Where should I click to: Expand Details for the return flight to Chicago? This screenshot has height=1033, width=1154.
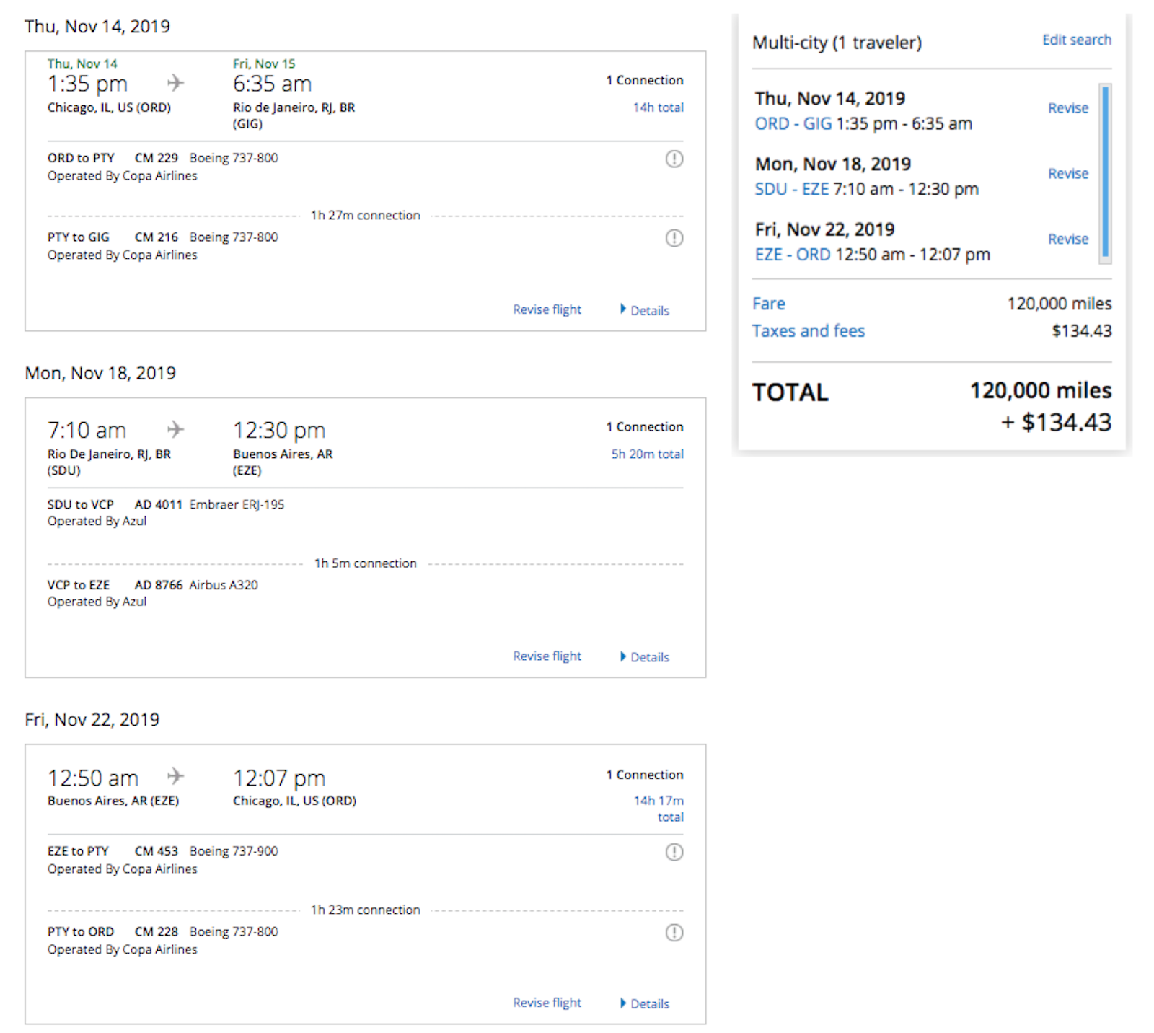pos(648,1003)
